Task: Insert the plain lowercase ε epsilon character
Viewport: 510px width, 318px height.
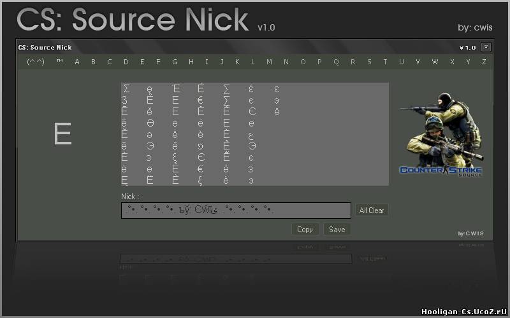Action: [x=277, y=89]
